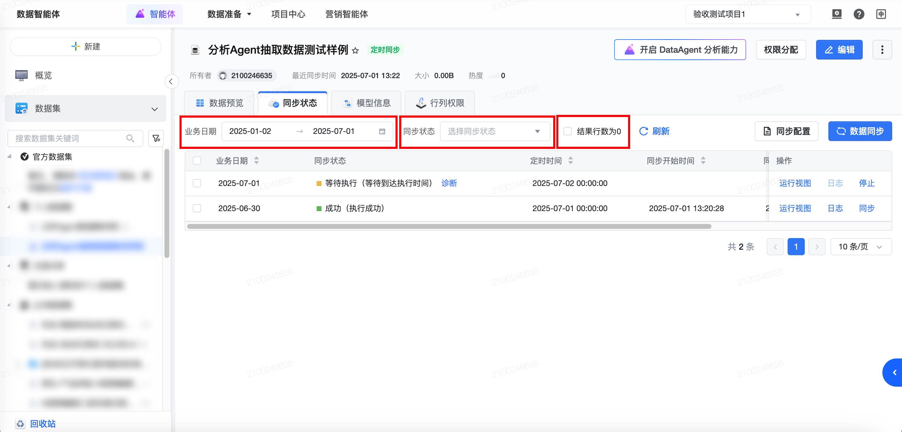This screenshot has height=432, width=902.
Task: Click the 诊断 link in waiting row
Action: click(x=449, y=183)
